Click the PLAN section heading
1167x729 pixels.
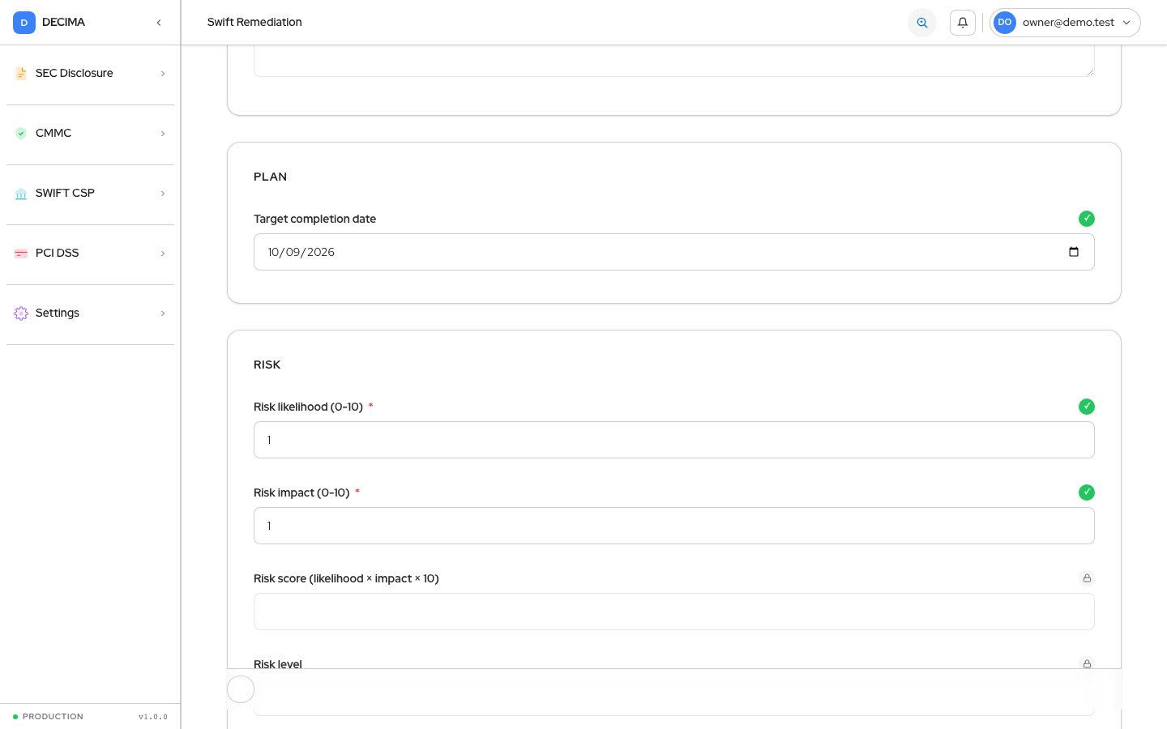click(270, 177)
